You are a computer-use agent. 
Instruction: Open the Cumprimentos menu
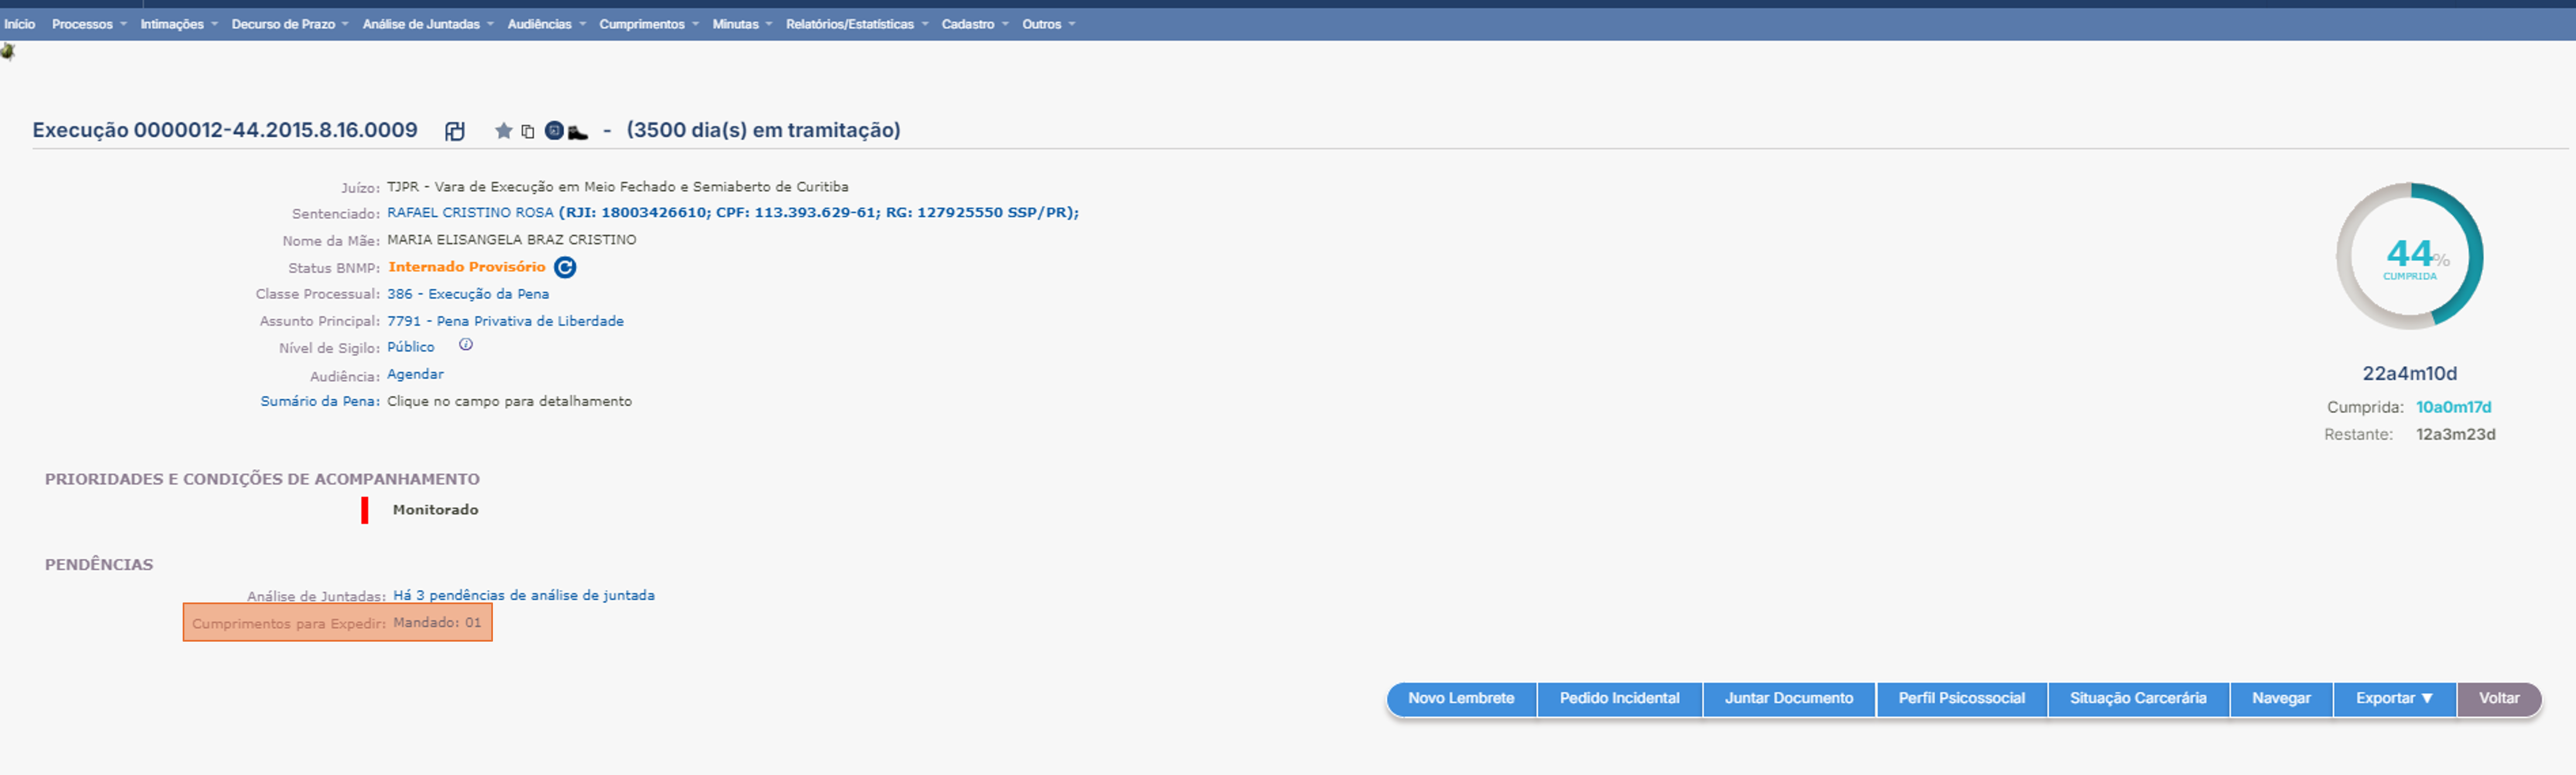point(649,24)
